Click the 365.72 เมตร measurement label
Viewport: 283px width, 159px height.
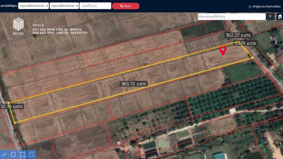(x=134, y=84)
